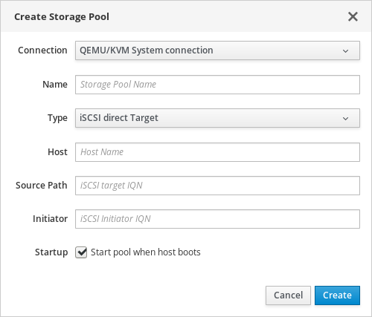Cancel the storage pool creation

coord(288,295)
